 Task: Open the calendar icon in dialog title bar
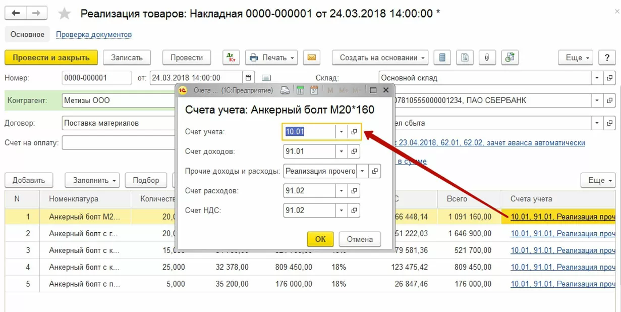[314, 90]
